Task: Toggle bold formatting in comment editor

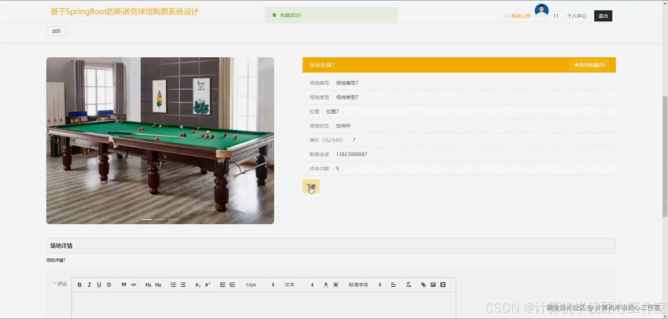Action: coord(80,285)
